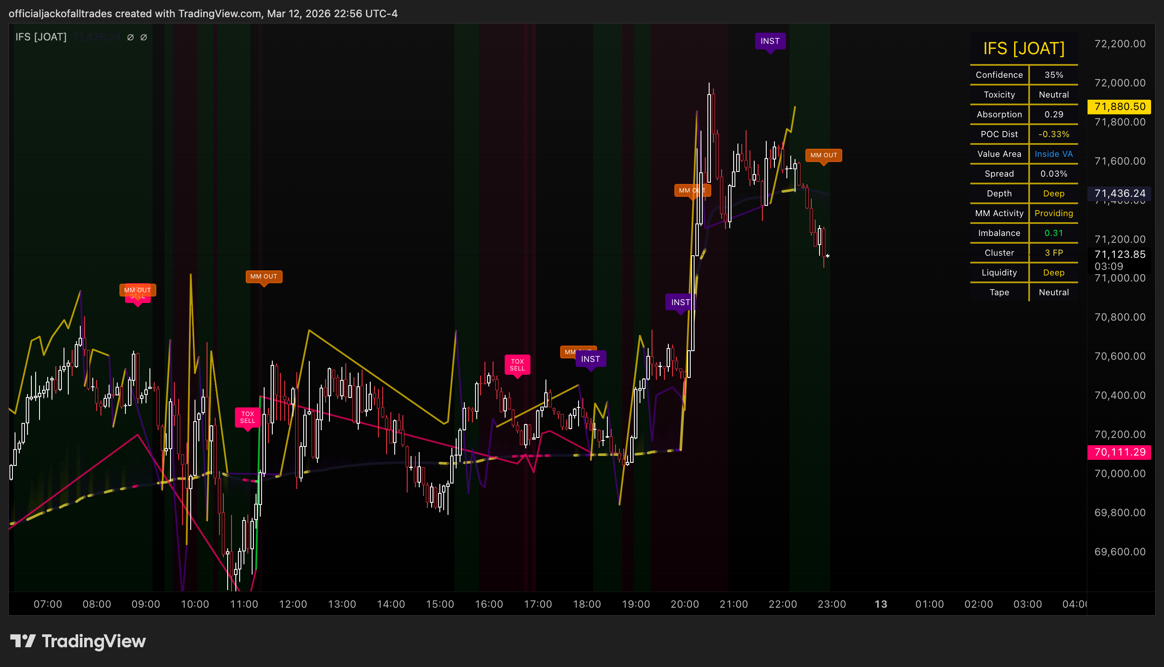Click the 70,800.00 price axis label
Viewport: 1164px width, 667px height.
(1120, 317)
